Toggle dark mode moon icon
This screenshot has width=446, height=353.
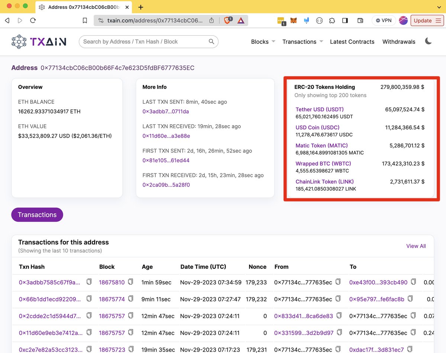[428, 41]
